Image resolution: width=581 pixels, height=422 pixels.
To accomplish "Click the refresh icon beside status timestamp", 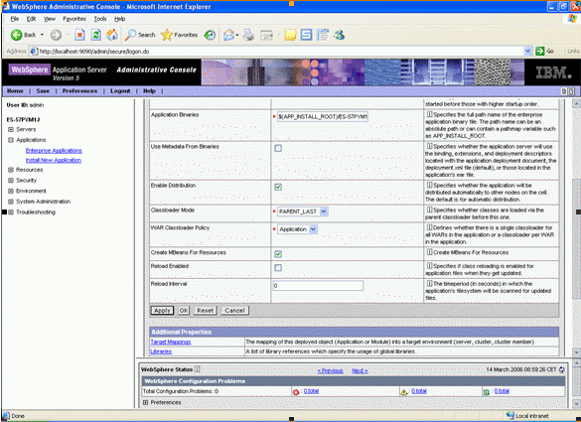I will pos(562,369).
